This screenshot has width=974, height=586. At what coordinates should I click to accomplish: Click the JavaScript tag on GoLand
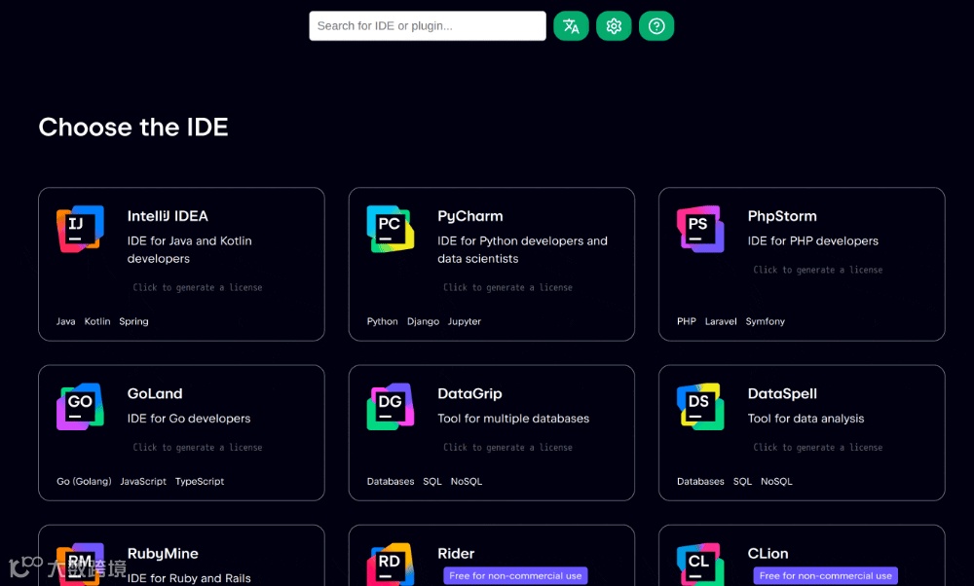(143, 482)
